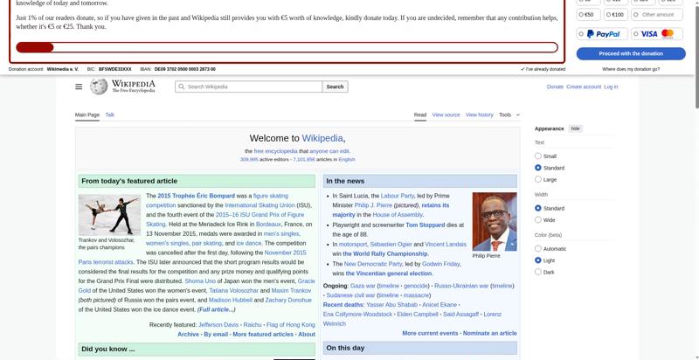Open the Philip Pierre portrait image
Screen dimensions: 699x360
[495, 221]
